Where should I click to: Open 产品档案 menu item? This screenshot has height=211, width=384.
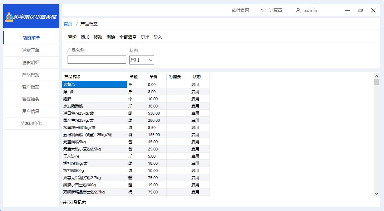point(31,75)
